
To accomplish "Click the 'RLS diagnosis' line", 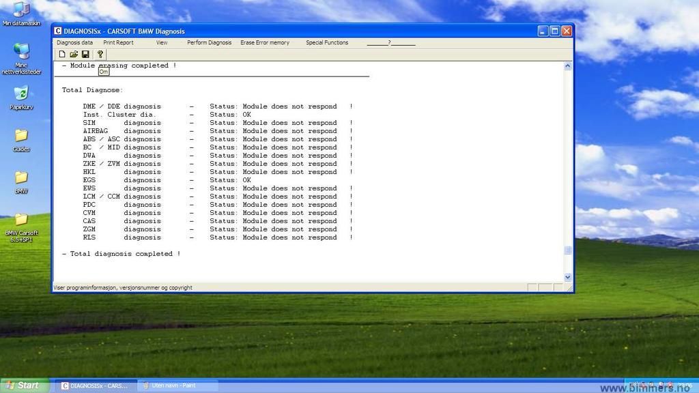I will (x=218, y=237).
